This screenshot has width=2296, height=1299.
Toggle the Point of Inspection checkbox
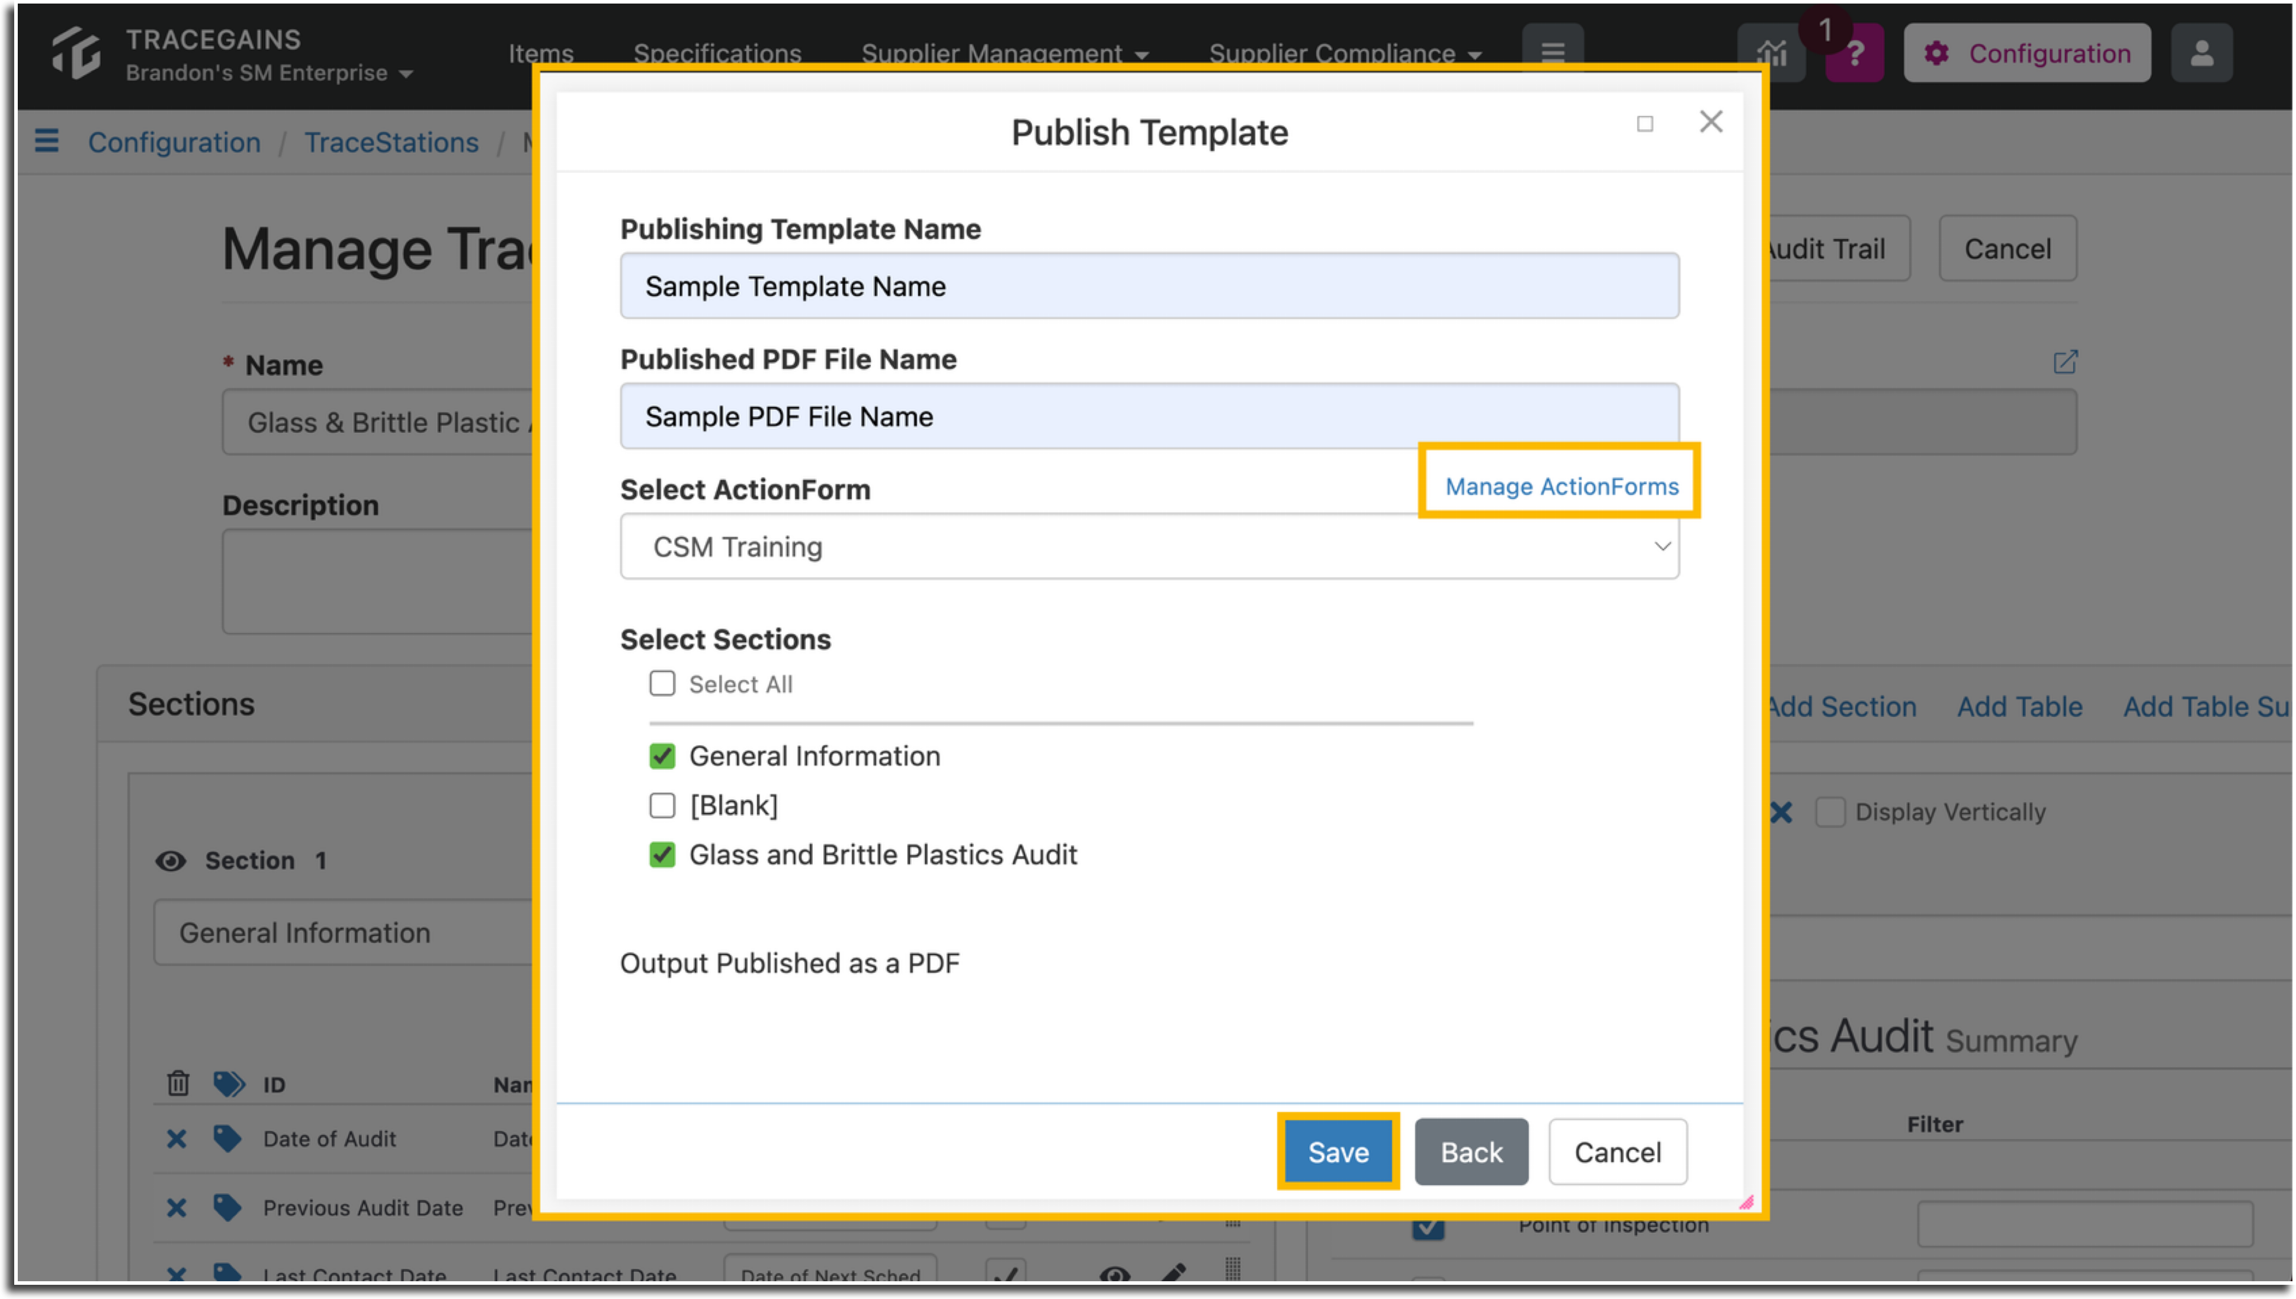[x=1428, y=1229]
